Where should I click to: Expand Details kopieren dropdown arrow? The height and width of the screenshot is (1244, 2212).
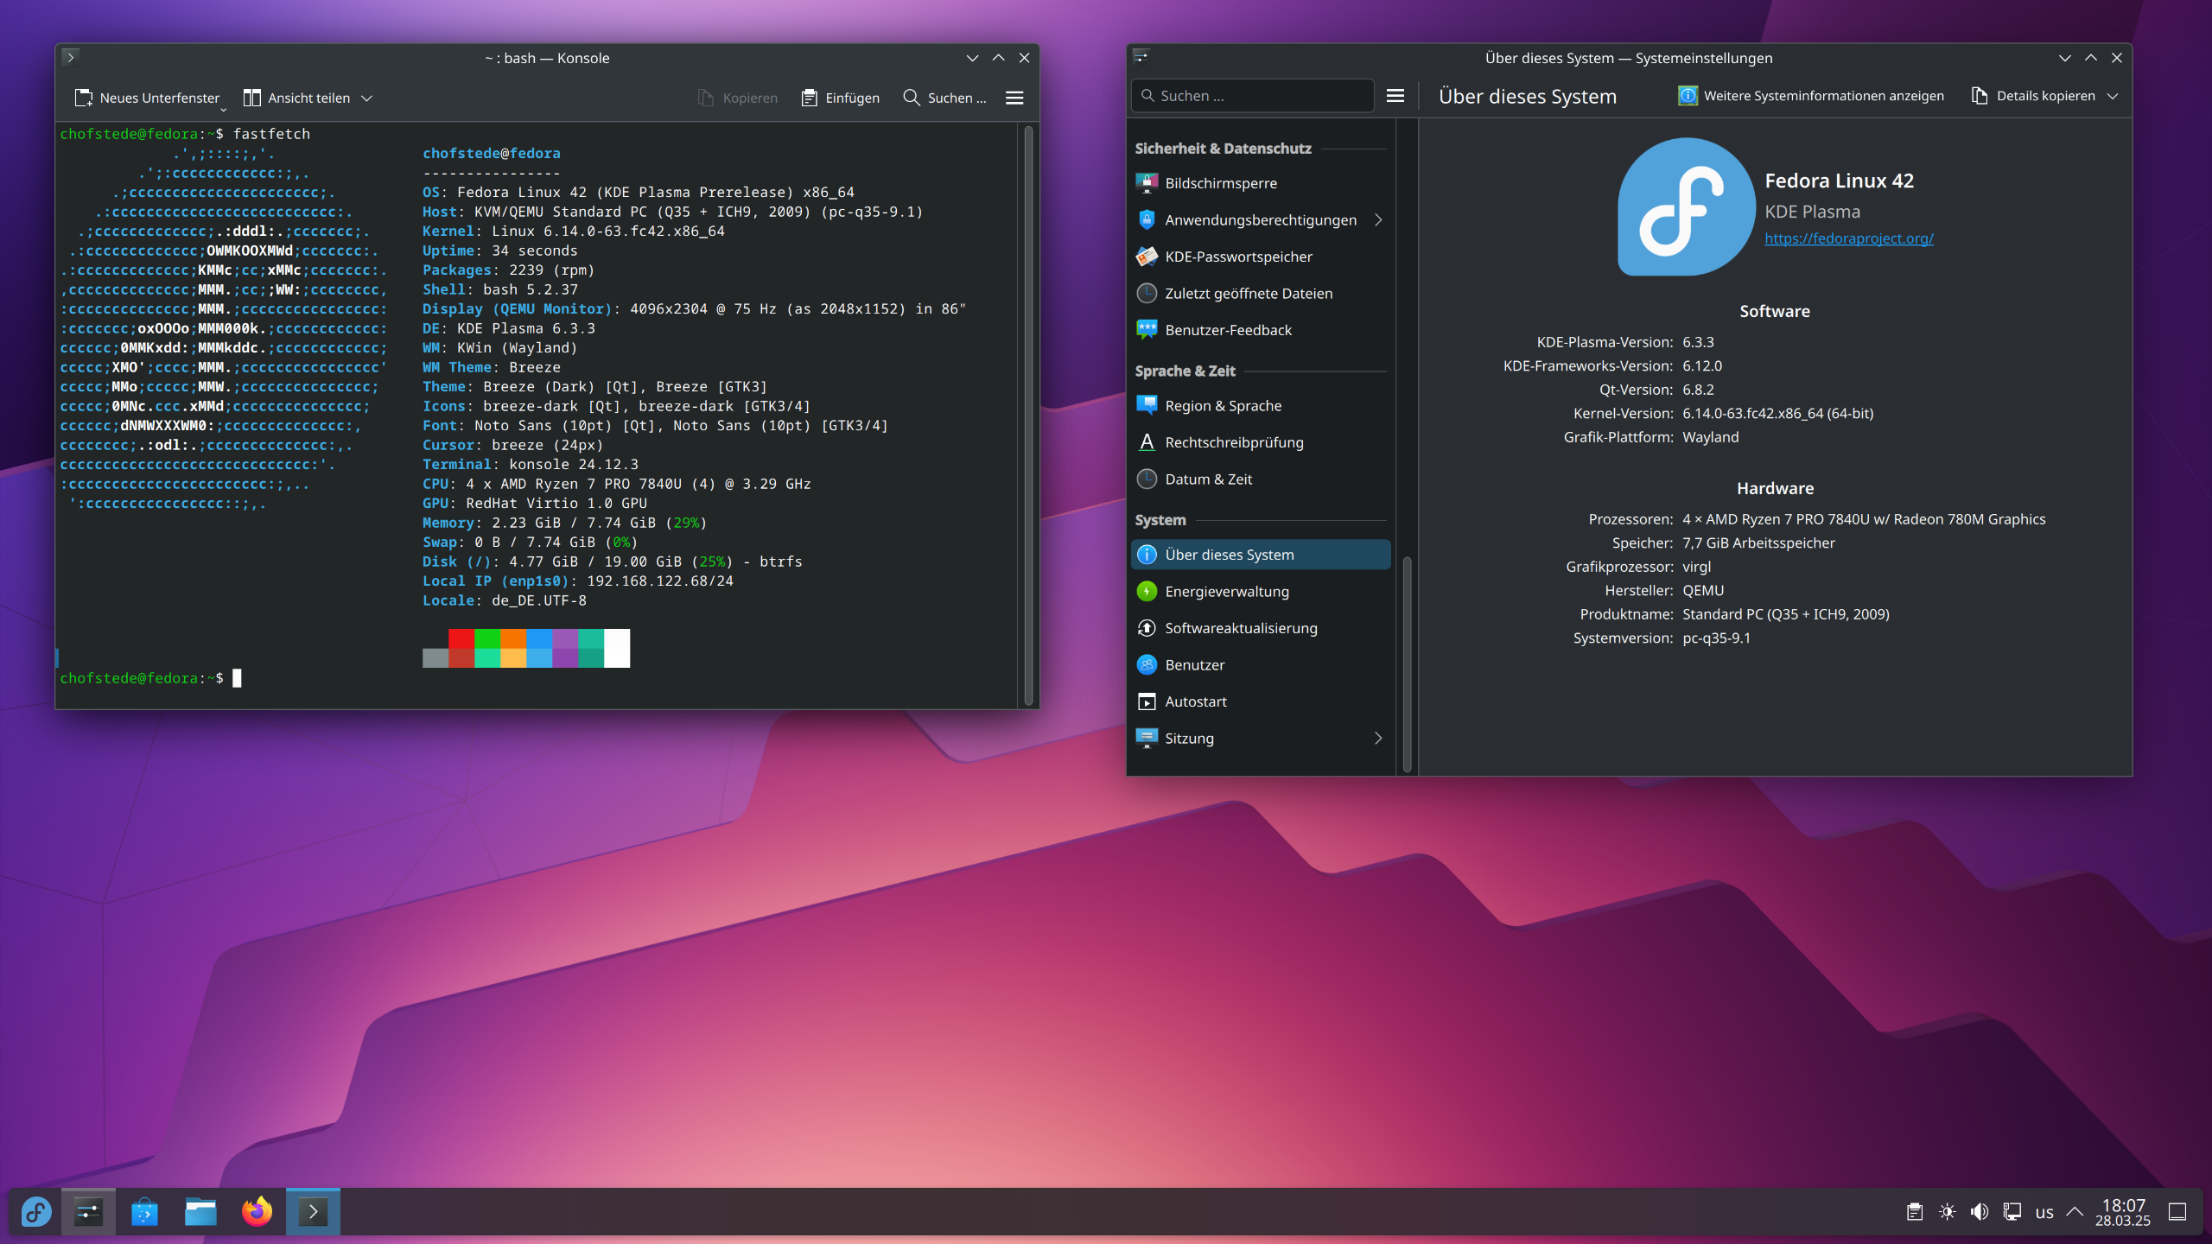(2113, 96)
